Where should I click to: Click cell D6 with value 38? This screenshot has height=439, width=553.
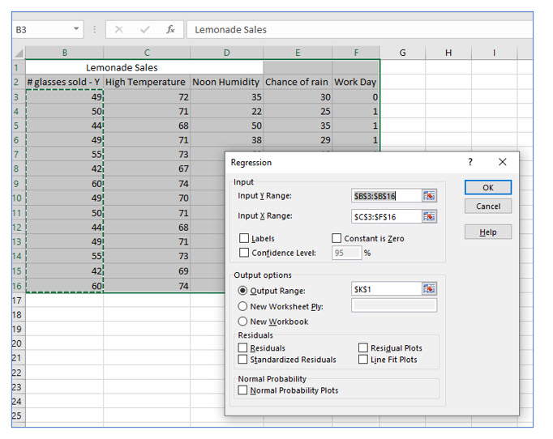pos(227,140)
